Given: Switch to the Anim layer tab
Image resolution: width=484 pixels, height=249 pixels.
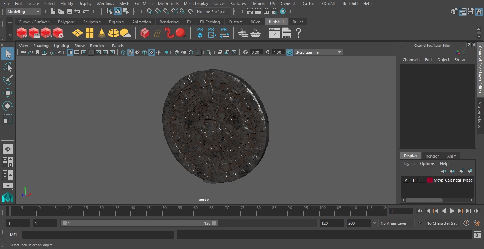Looking at the screenshot, I should coord(451,156).
